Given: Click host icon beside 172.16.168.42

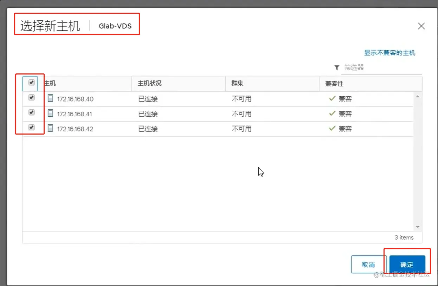Looking at the screenshot, I should coord(50,129).
